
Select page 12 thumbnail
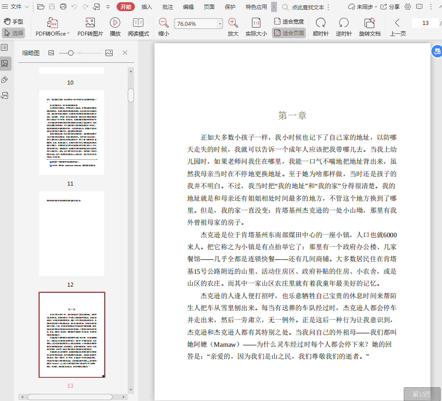[x=72, y=234]
